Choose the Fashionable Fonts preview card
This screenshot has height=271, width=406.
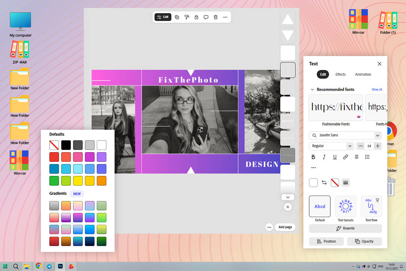[x=336, y=108]
